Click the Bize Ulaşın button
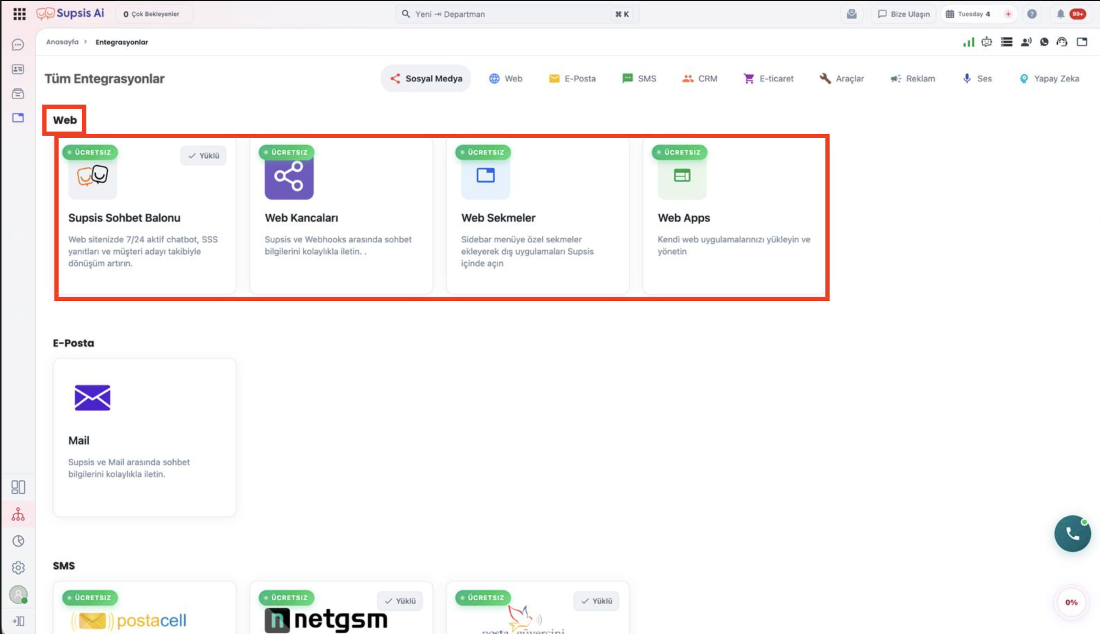The height and width of the screenshot is (634, 1100). coord(904,14)
